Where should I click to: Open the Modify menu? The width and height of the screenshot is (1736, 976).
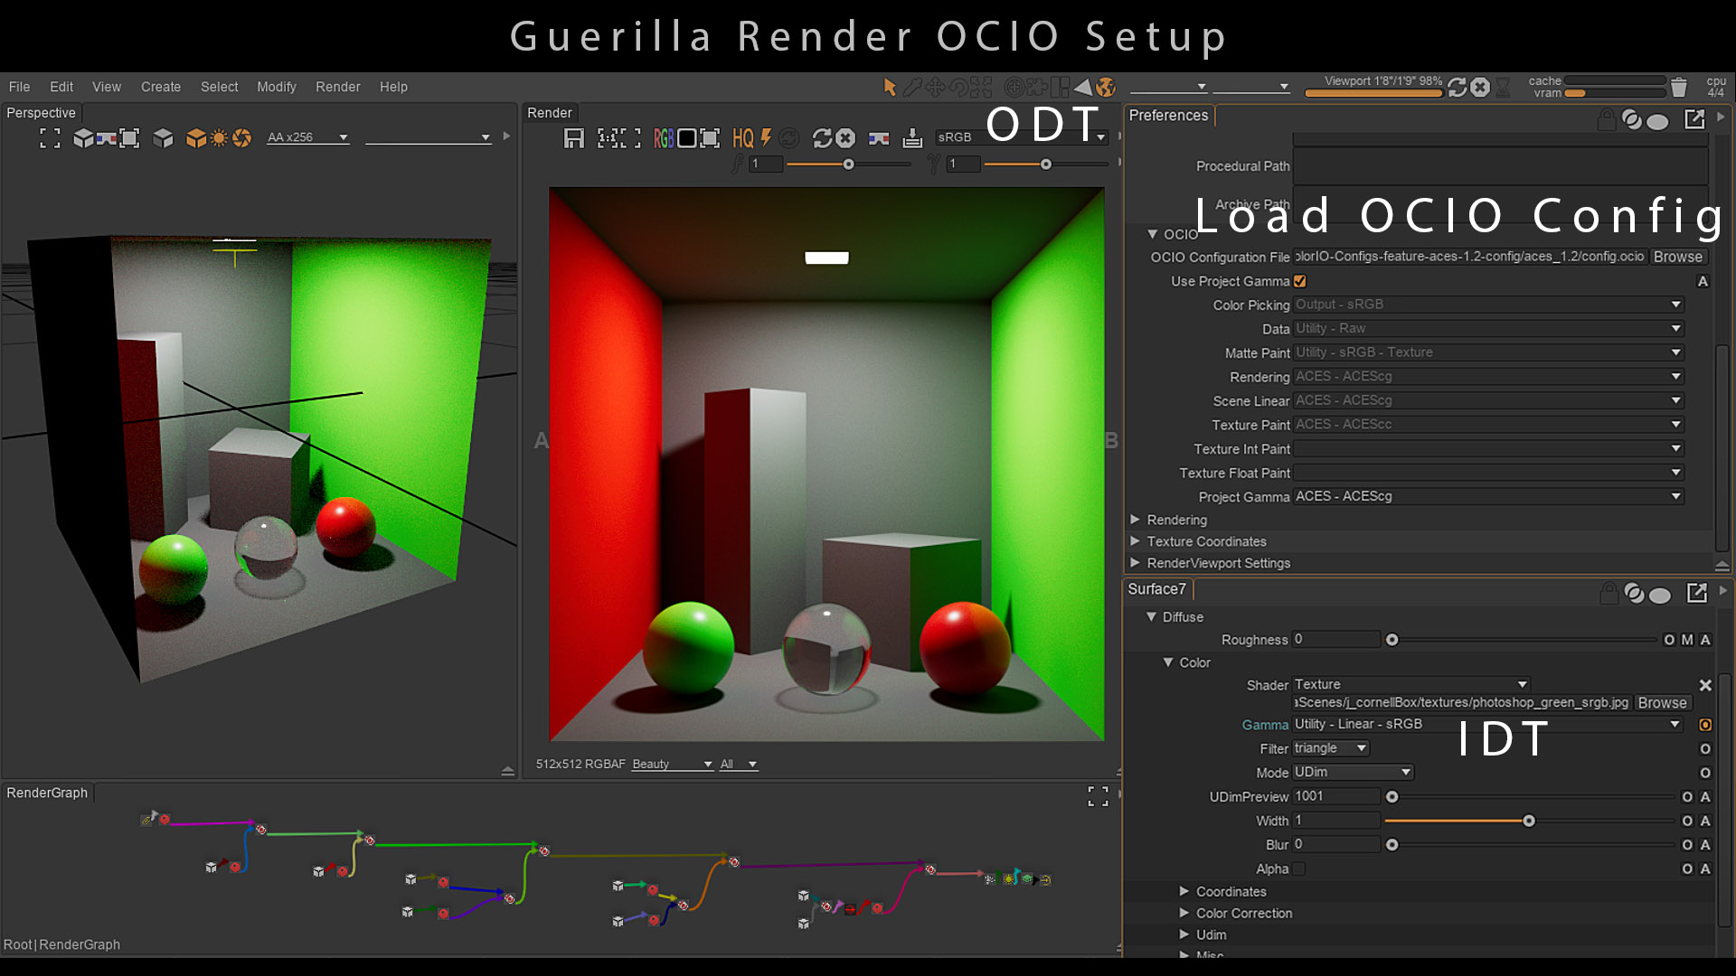click(276, 87)
